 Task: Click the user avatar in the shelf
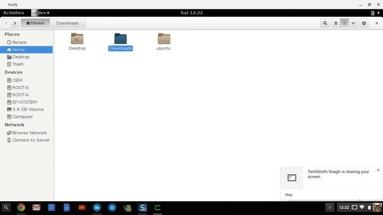378,208
